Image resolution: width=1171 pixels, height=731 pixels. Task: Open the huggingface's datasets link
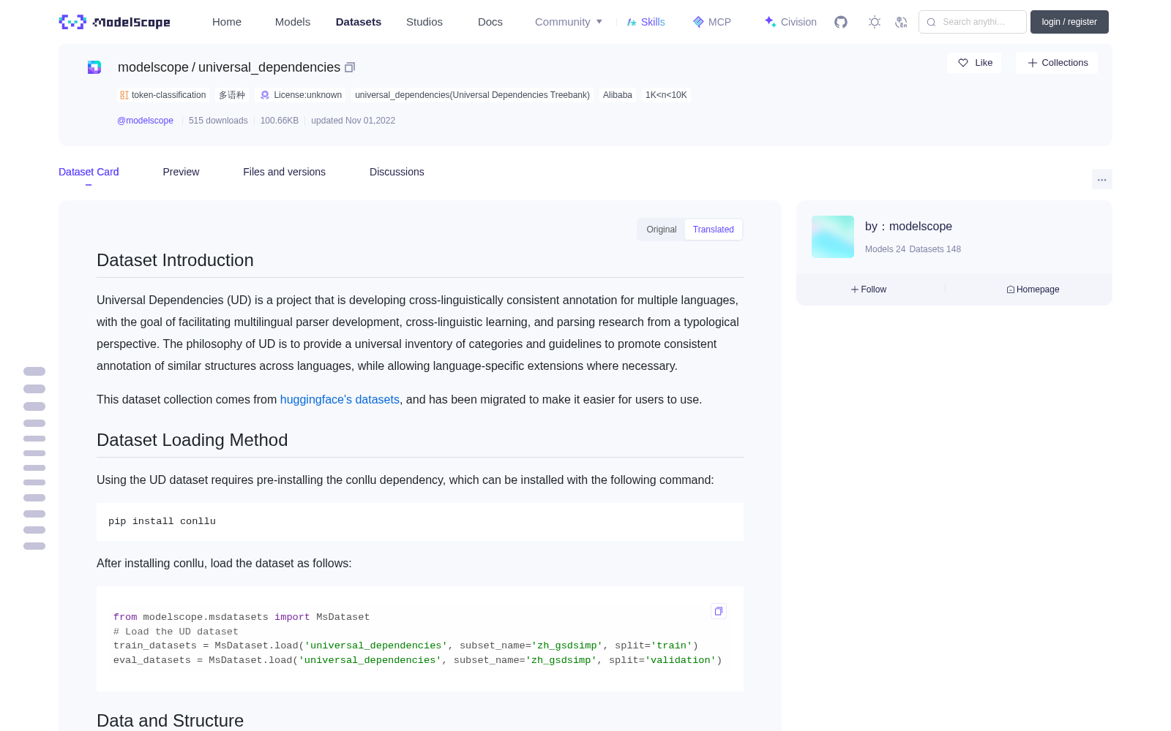(340, 399)
